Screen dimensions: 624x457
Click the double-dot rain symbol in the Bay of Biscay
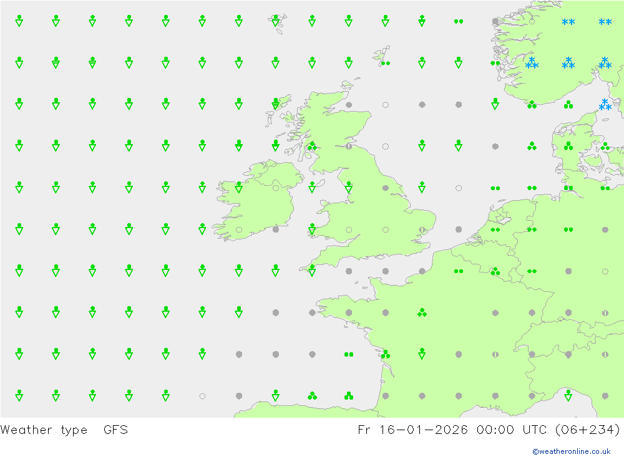tap(349, 354)
